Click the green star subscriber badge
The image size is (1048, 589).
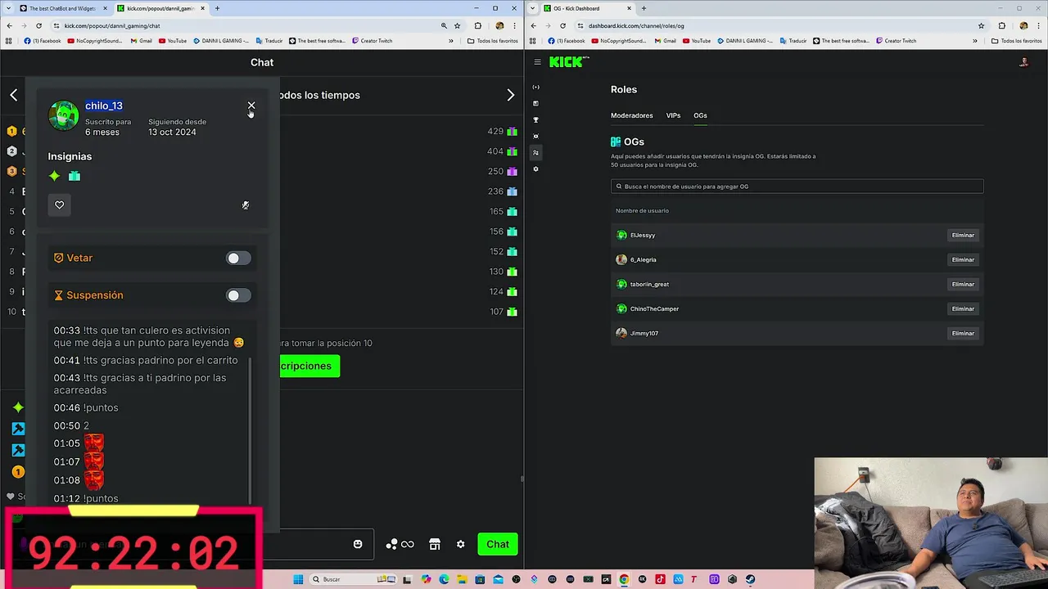55,176
